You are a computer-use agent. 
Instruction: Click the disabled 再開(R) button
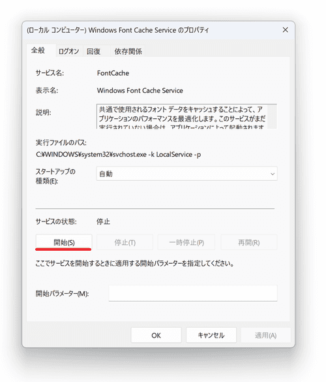pos(249,242)
